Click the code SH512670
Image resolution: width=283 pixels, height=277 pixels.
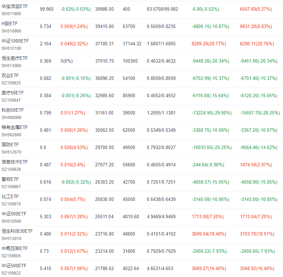click(11, 152)
